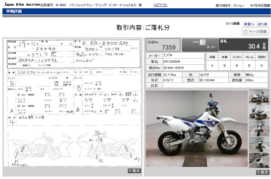Select the year value H19/11
The height and width of the screenshot is (179, 271).
[168, 80]
